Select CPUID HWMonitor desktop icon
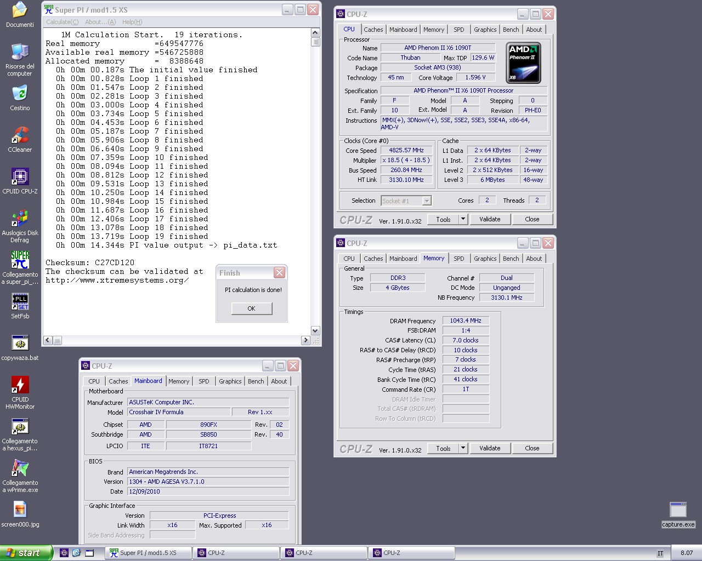702x561 pixels. [20, 393]
